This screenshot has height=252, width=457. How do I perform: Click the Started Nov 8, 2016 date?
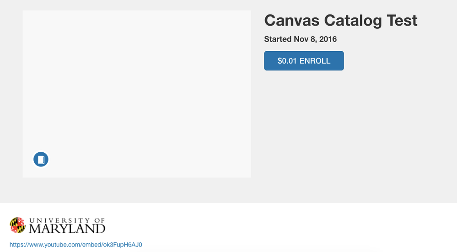click(301, 39)
